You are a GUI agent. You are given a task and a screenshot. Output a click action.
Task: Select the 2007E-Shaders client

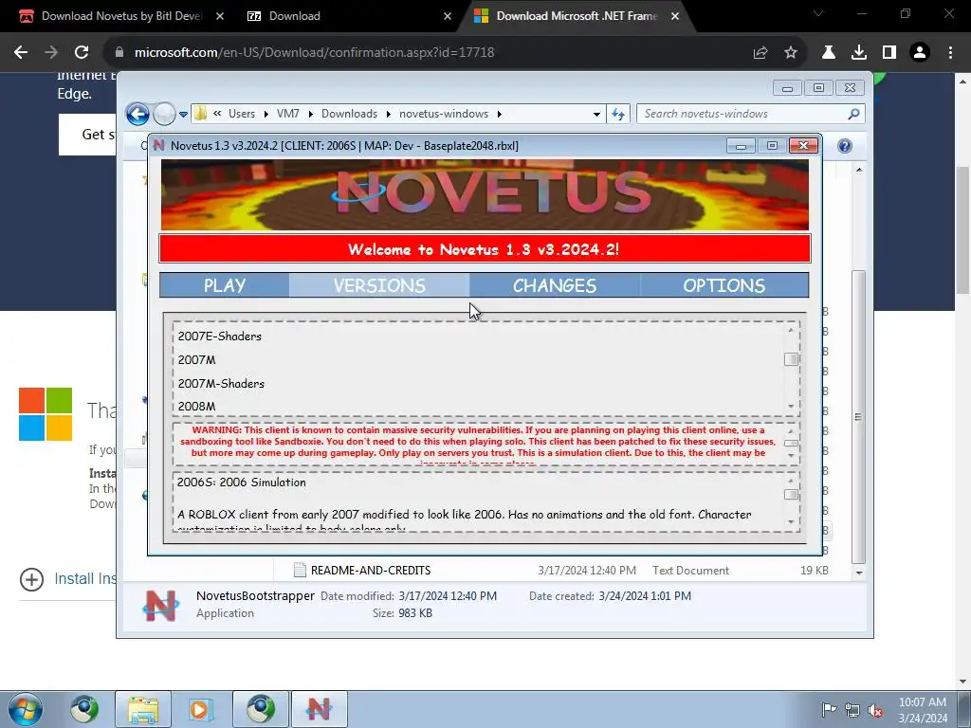click(220, 337)
